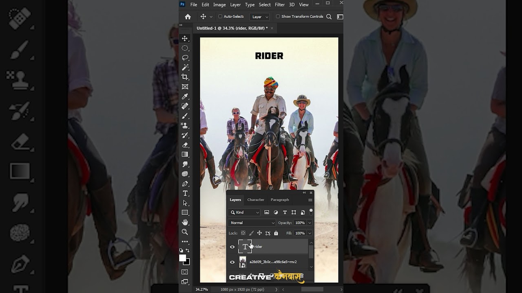522x293 pixels.
Task: Filter layers for pixel layers
Action: click(x=267, y=212)
